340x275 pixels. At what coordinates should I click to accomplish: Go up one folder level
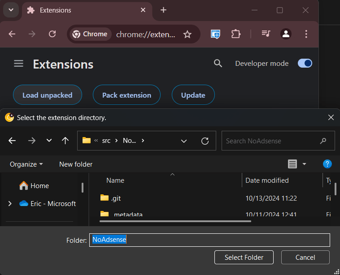(65, 141)
